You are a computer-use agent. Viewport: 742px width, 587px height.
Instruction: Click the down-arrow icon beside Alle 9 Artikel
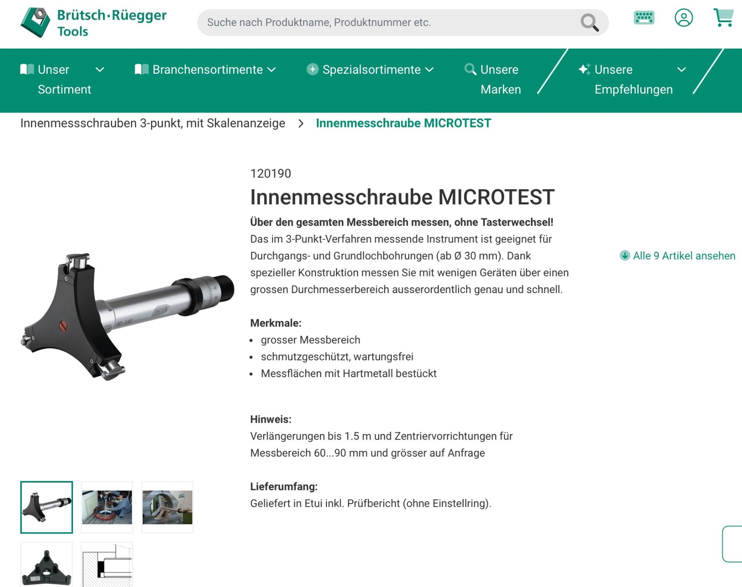click(x=625, y=256)
